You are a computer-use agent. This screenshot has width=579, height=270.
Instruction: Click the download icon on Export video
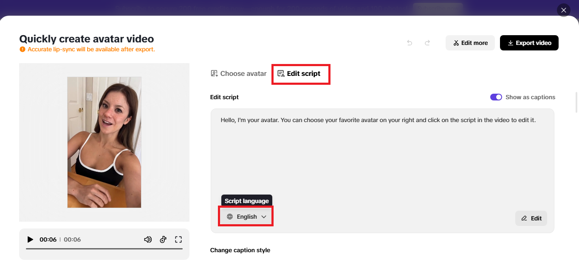point(511,43)
